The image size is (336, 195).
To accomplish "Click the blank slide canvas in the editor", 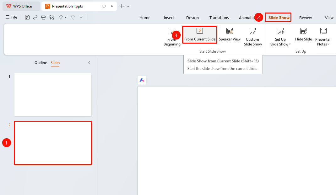I will (237, 141).
